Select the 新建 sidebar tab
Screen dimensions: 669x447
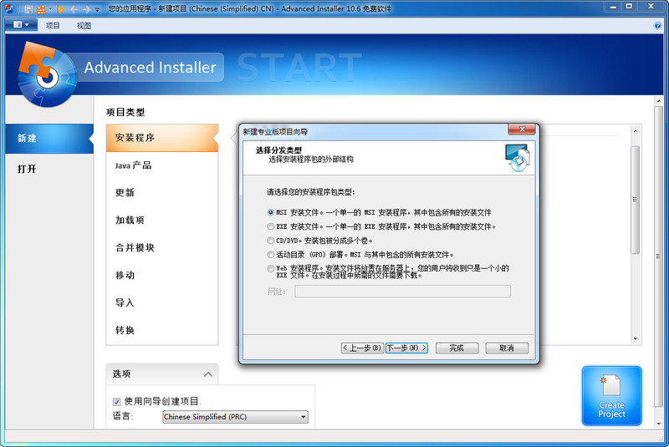49,138
